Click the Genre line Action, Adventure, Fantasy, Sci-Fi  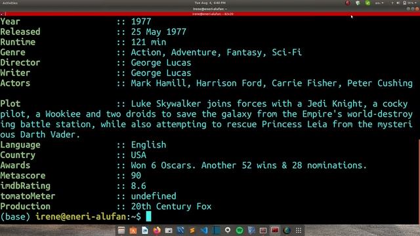[217, 52]
